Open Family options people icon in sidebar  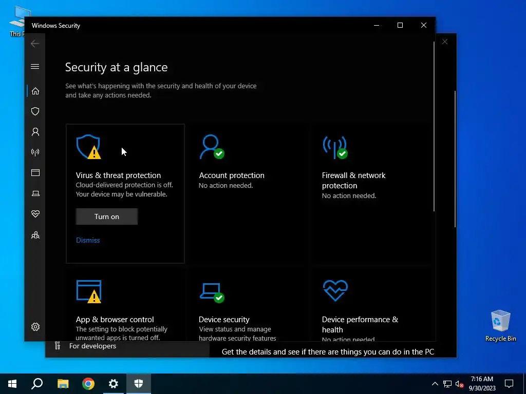(x=35, y=235)
